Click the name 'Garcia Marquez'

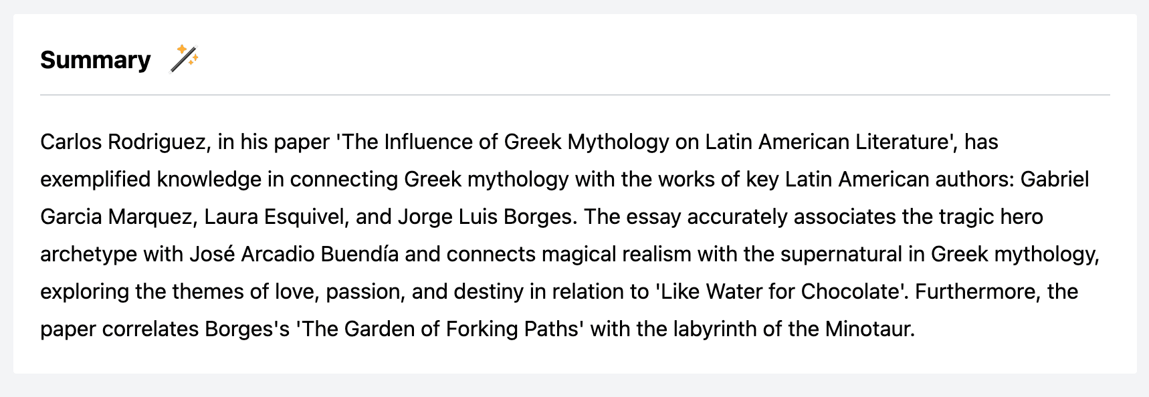116,217
